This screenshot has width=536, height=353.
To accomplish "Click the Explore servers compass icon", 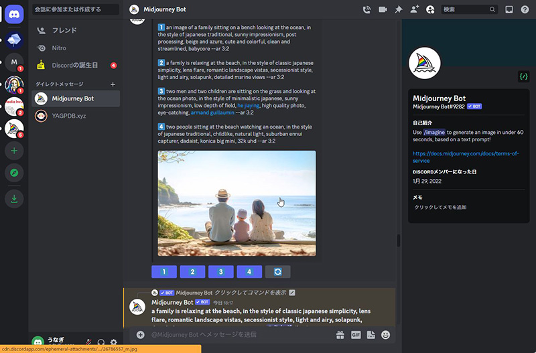I will tap(14, 173).
